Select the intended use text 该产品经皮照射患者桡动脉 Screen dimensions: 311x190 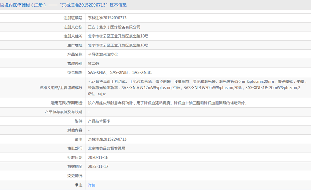tap(168, 103)
